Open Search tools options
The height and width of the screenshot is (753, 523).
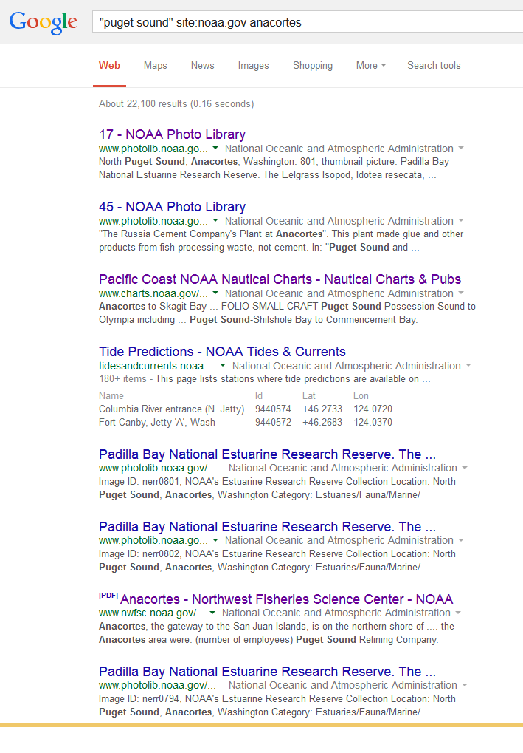point(434,65)
